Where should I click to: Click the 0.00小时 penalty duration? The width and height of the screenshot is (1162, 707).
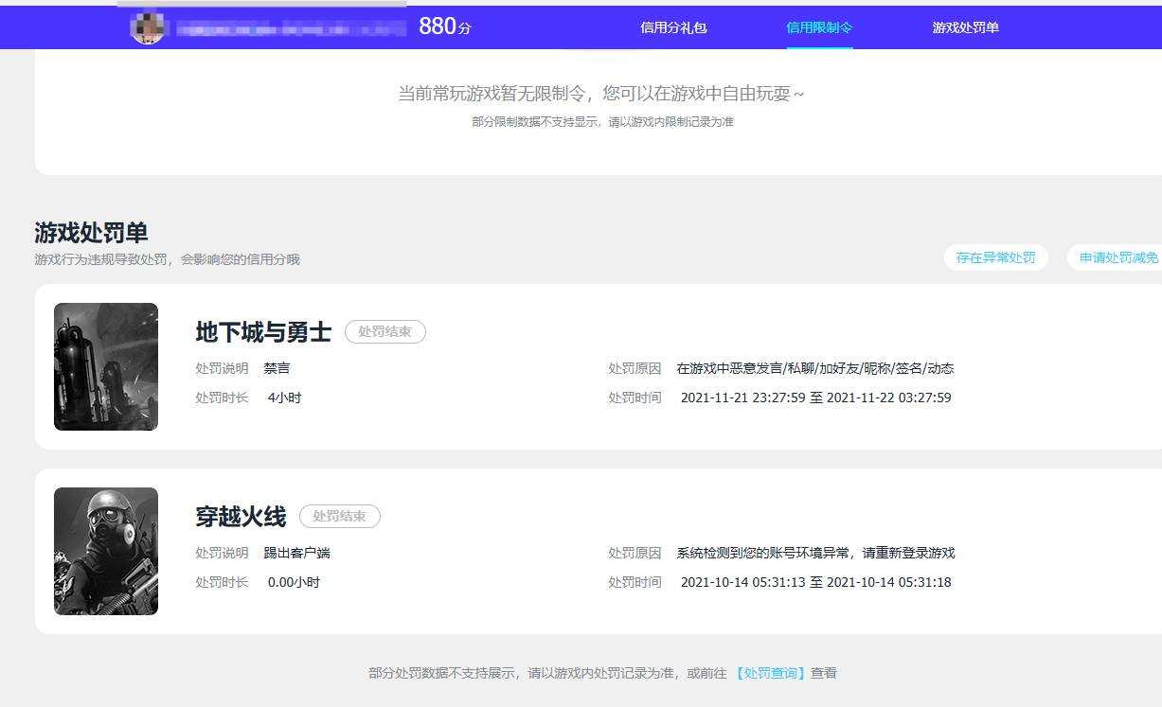point(294,582)
